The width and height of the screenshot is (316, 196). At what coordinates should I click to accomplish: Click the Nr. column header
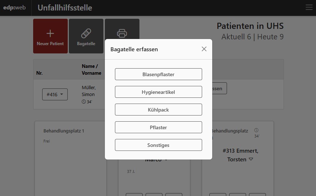(39, 73)
